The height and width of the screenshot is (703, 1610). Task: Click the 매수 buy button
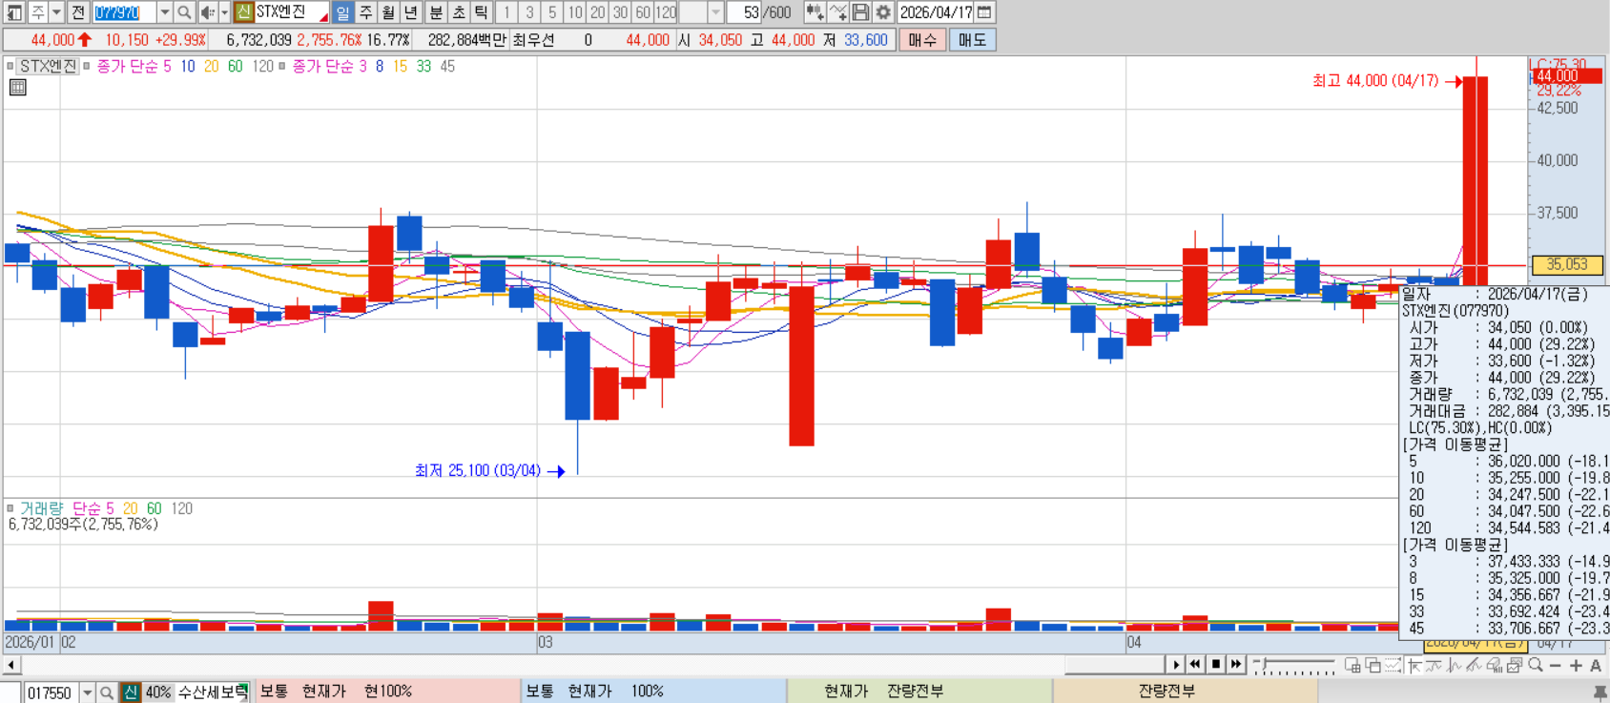pos(922,40)
